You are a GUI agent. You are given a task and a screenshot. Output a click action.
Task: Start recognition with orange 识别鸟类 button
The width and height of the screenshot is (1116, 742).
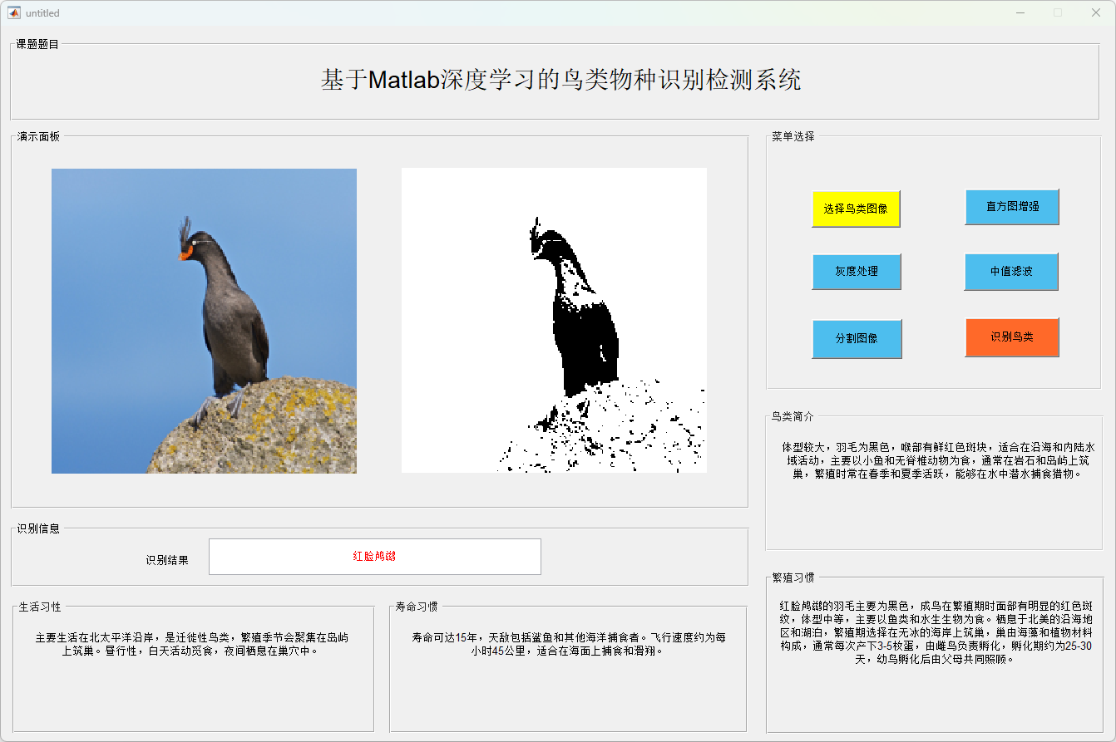(x=1011, y=337)
